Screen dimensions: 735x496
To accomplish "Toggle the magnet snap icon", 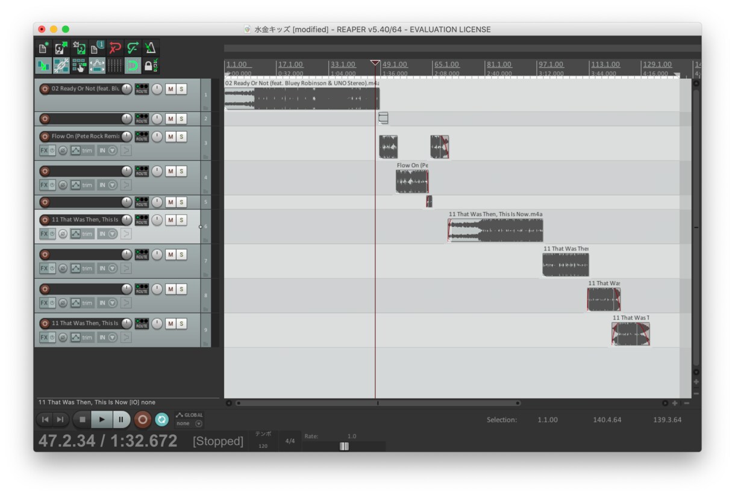I will pos(133,66).
